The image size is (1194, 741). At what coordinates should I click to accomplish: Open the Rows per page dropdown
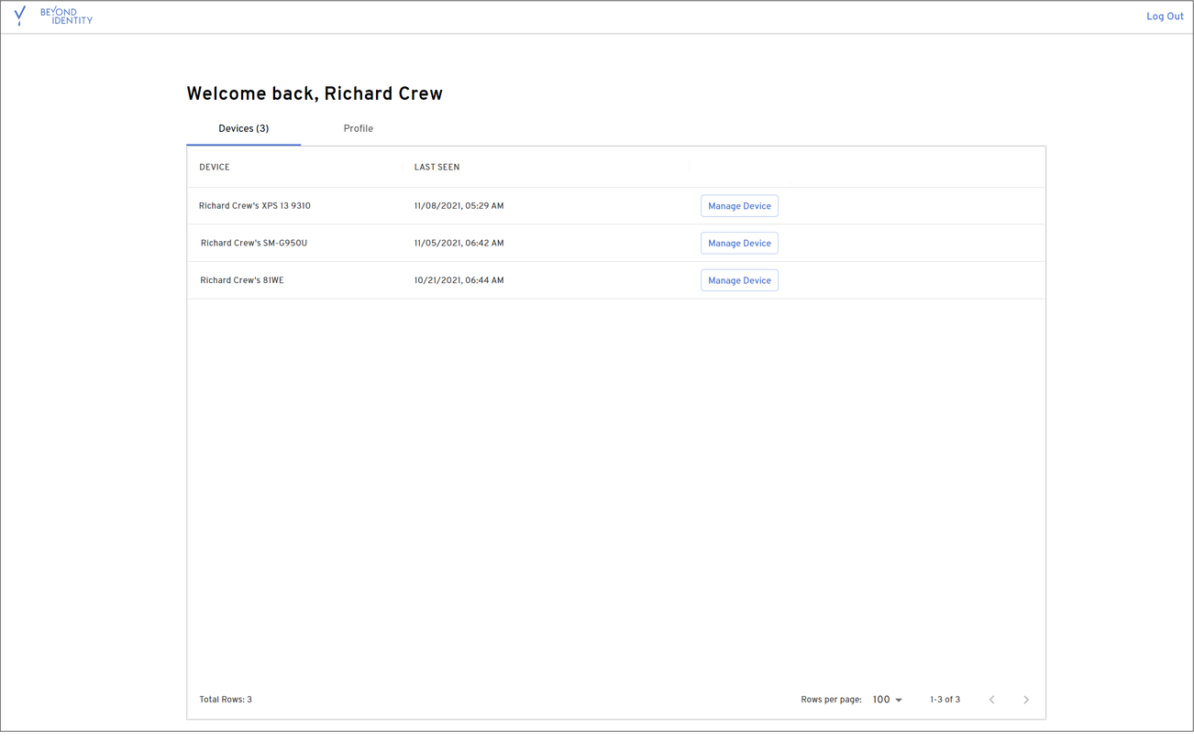click(887, 700)
